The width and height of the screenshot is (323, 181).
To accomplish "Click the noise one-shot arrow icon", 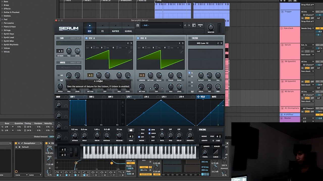I will 62,75.
